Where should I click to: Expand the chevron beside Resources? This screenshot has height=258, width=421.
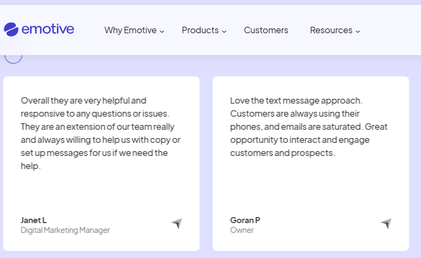358,32
